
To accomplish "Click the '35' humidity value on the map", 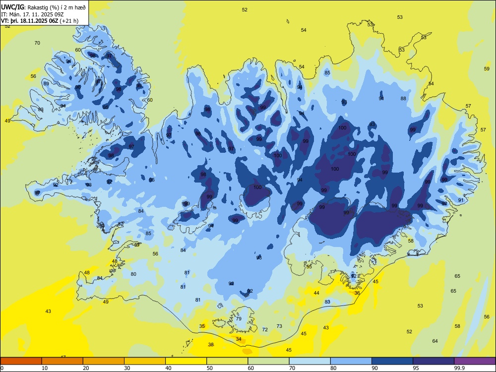I will 202,326.
